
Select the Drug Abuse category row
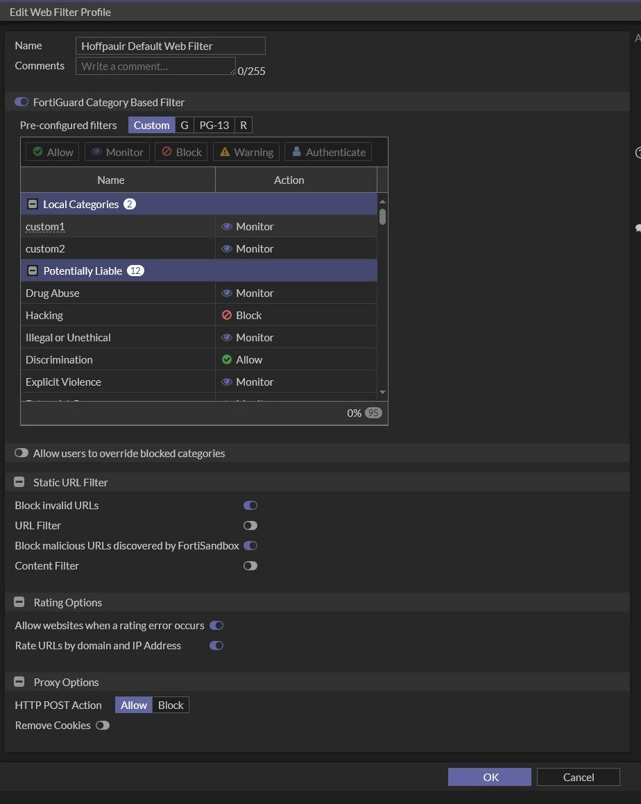[x=198, y=293]
